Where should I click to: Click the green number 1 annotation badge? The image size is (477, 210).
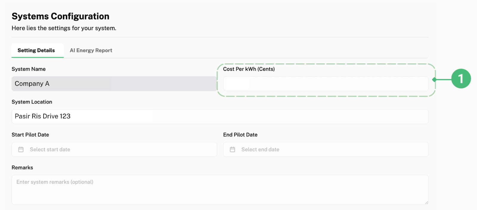(x=461, y=79)
